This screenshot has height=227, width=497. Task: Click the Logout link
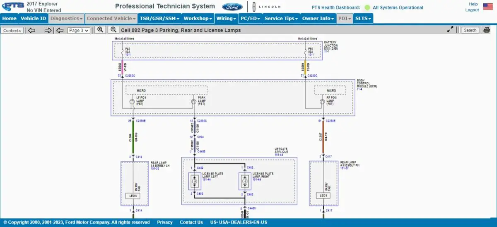tap(472, 10)
